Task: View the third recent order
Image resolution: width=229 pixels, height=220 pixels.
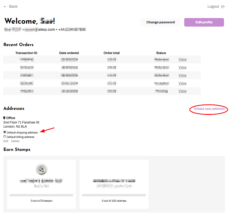Action: pos(182,75)
